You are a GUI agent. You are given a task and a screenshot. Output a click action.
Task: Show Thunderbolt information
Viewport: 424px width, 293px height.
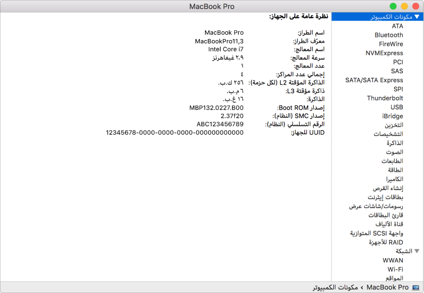click(385, 98)
